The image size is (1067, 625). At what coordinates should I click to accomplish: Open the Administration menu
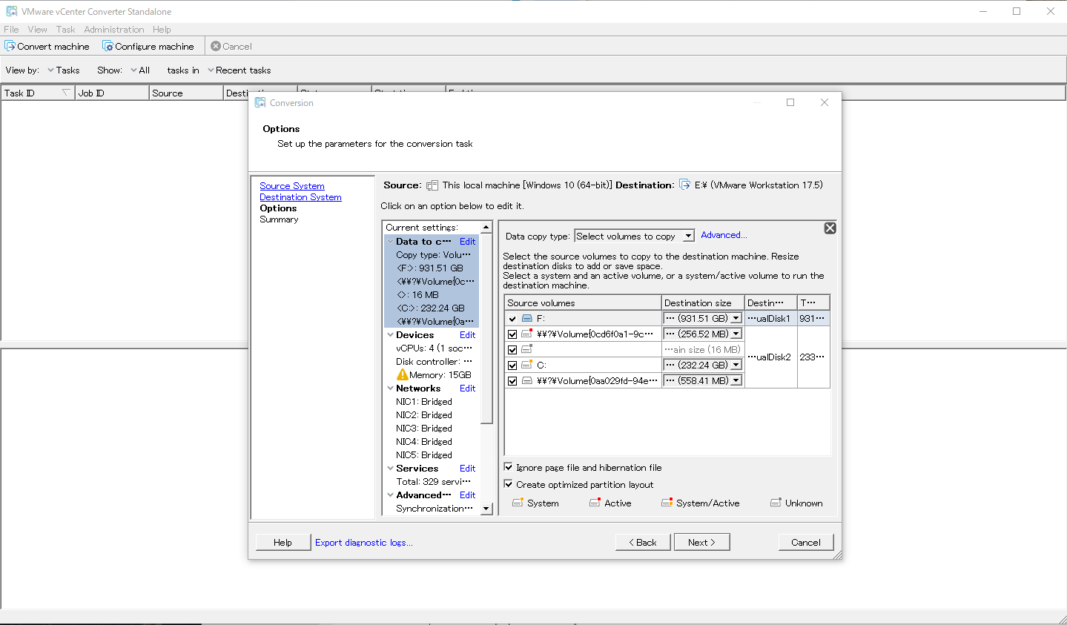(x=113, y=30)
